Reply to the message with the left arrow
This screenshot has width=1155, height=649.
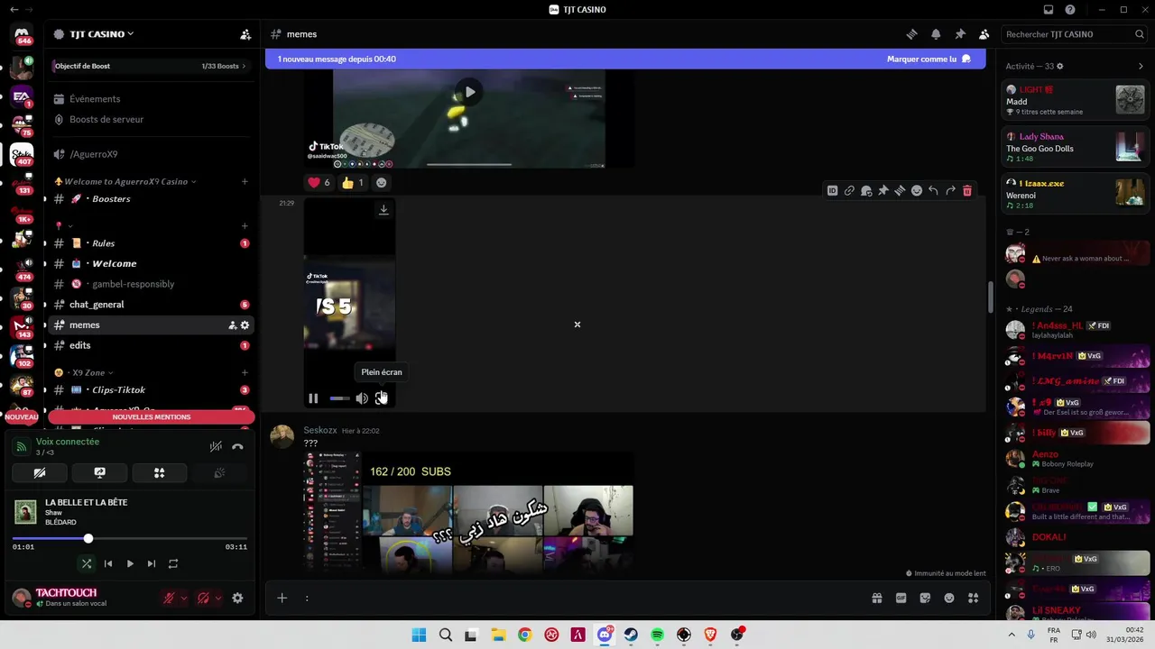click(933, 191)
